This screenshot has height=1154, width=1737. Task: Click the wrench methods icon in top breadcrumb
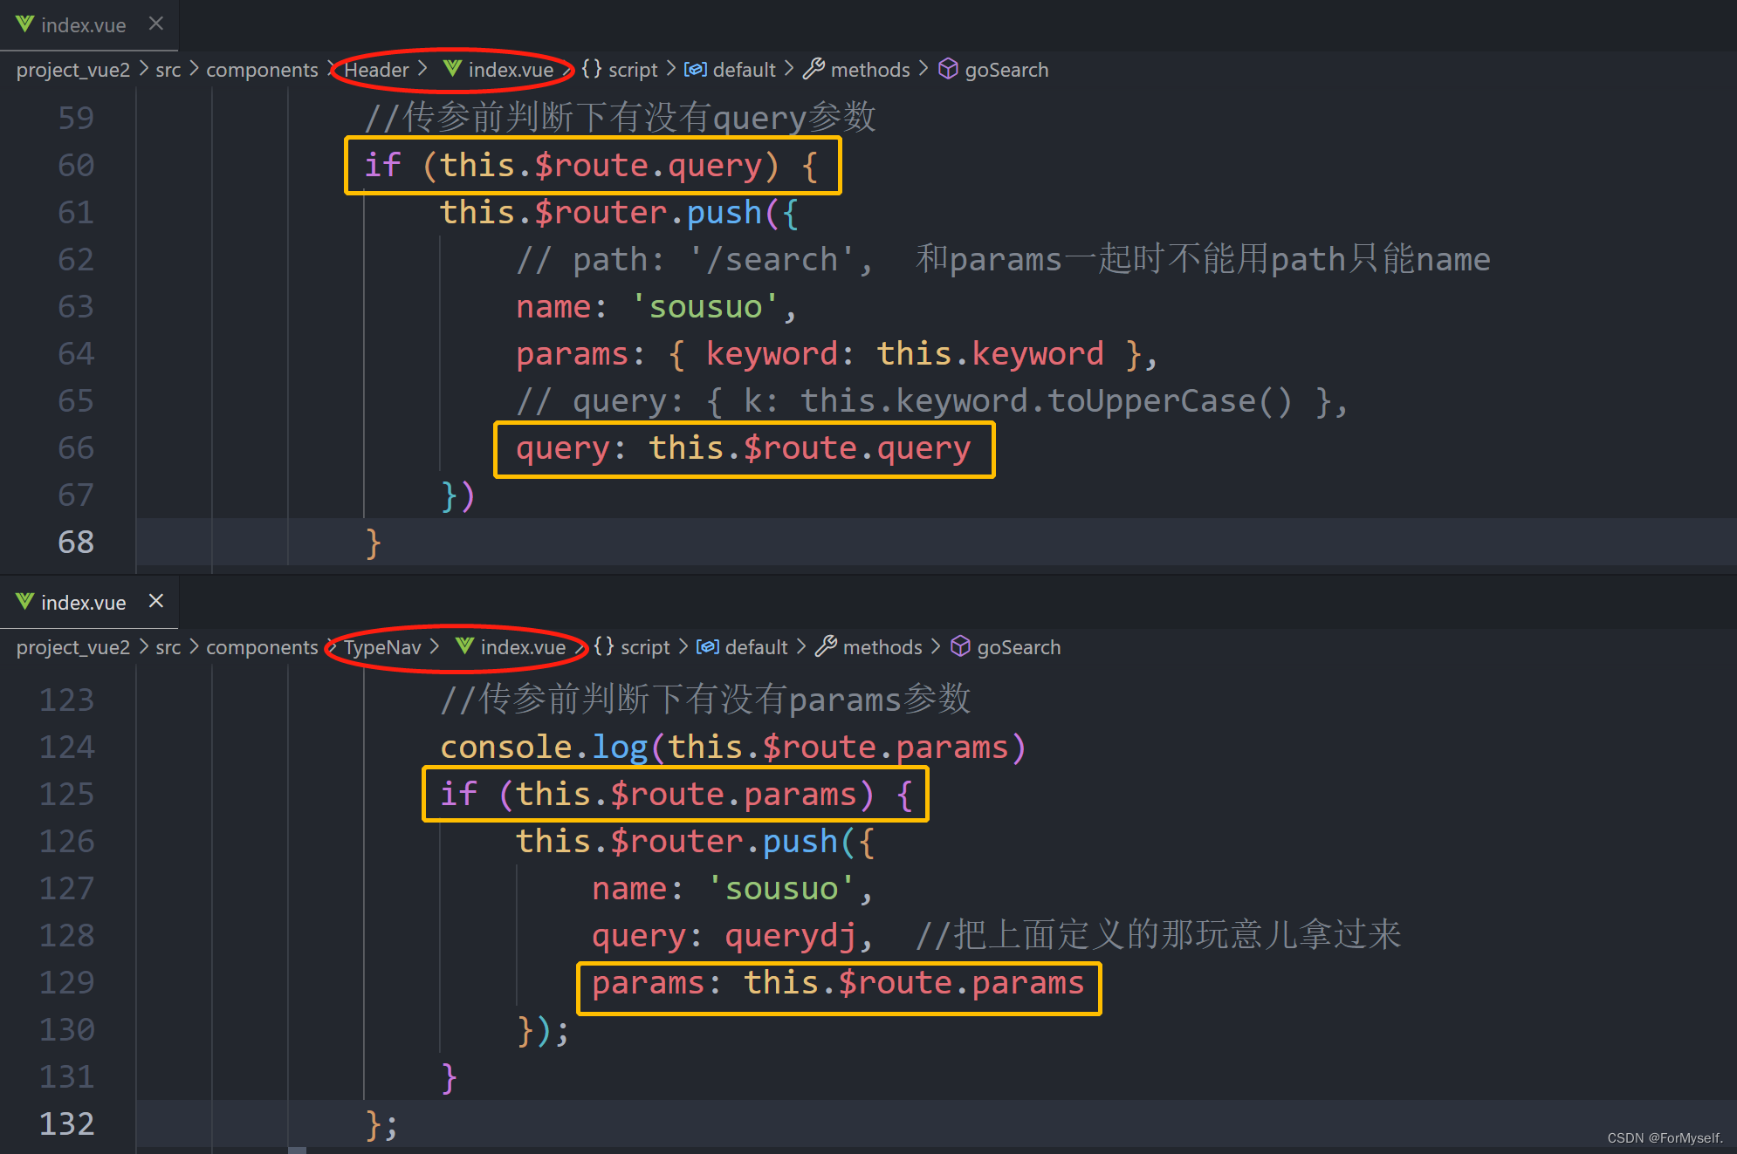click(814, 69)
